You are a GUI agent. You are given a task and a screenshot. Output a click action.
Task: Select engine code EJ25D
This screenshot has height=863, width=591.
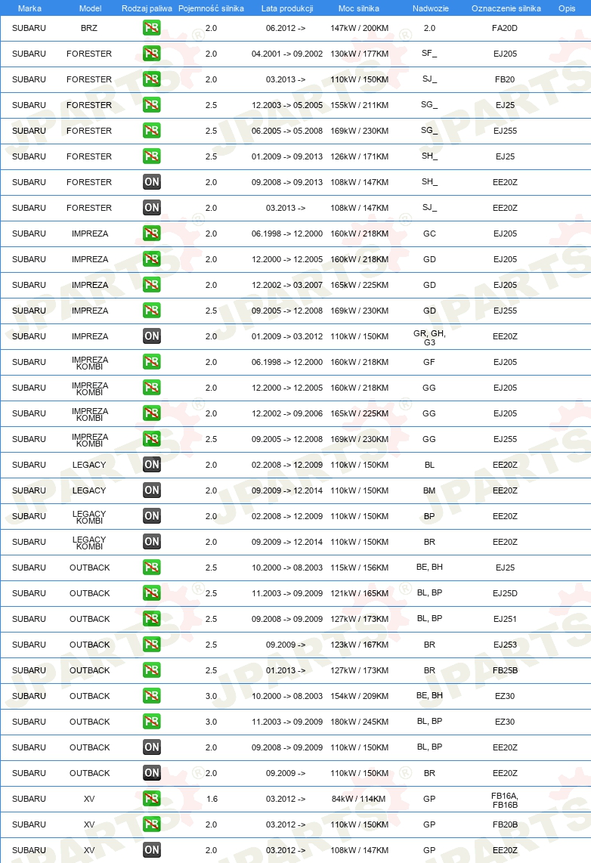(x=505, y=593)
